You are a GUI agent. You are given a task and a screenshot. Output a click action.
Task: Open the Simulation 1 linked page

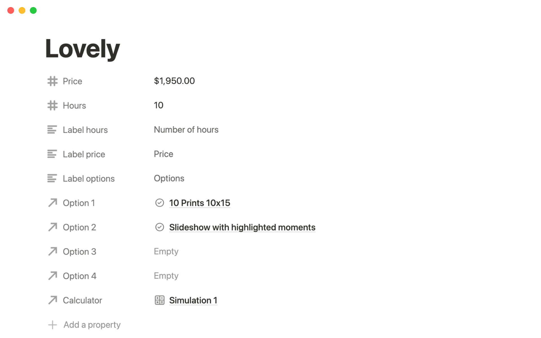pyautogui.click(x=193, y=300)
